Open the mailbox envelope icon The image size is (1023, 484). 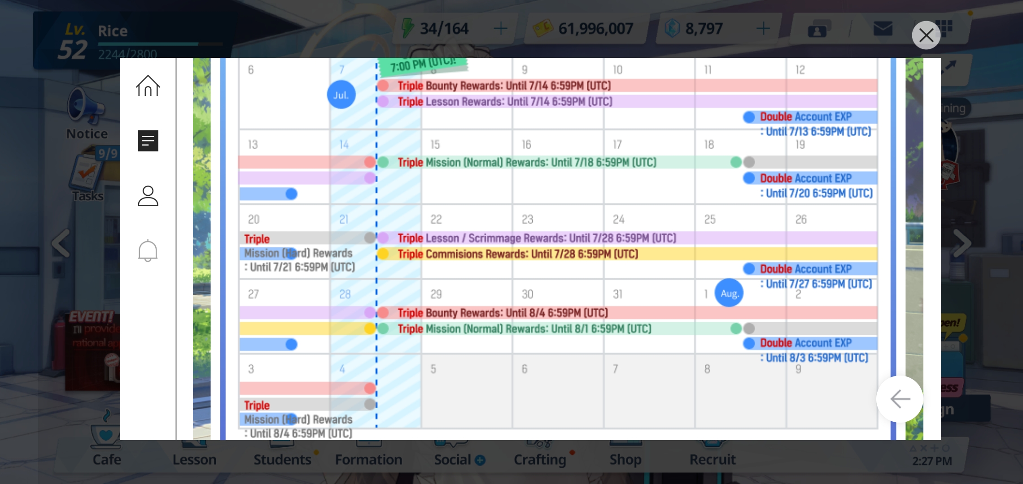tap(883, 29)
